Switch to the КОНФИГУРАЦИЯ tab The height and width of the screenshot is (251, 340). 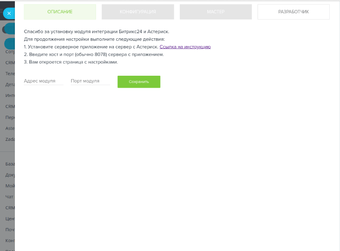(138, 12)
